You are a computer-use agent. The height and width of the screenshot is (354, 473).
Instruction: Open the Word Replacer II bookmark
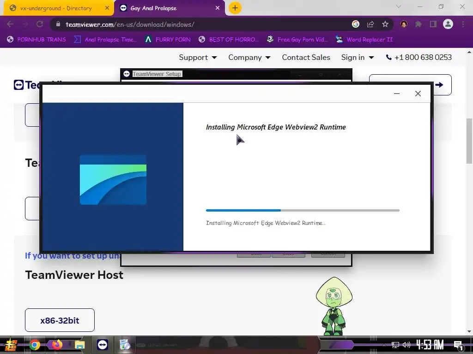364,40
